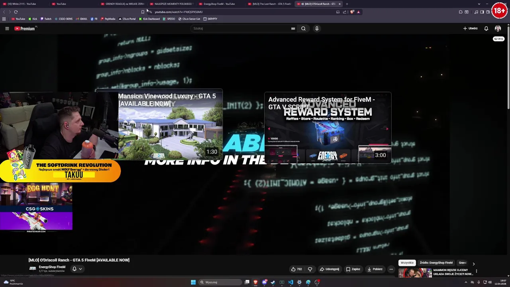This screenshot has height=287, width=510.
Task: Open PayMedia bookmark
Action: point(108,19)
